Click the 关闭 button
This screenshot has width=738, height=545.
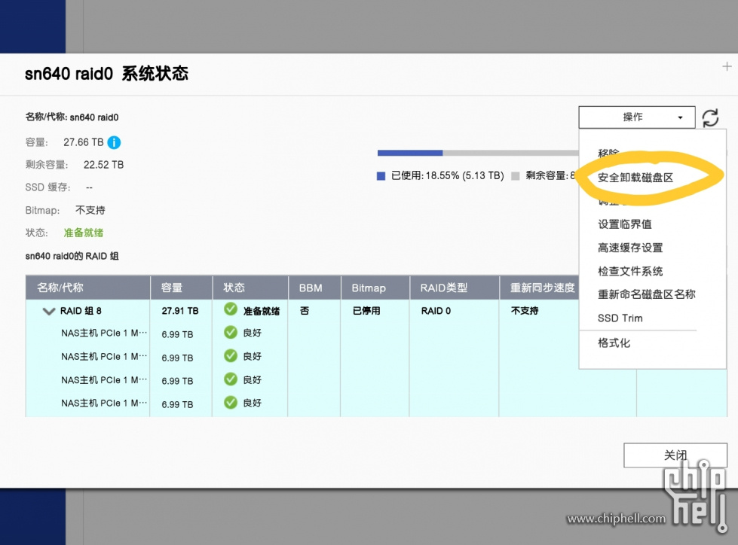pyautogui.click(x=675, y=455)
